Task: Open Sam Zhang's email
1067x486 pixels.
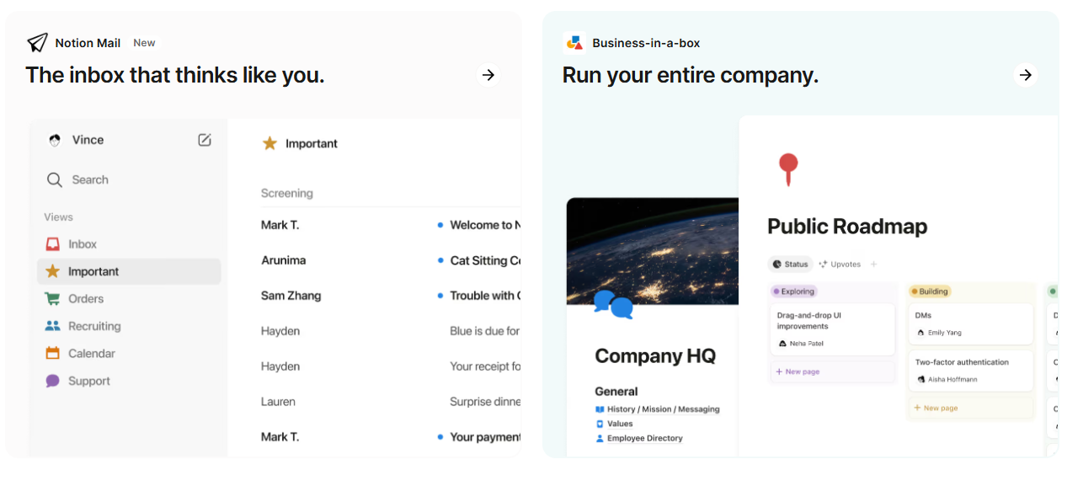Action: pos(291,296)
